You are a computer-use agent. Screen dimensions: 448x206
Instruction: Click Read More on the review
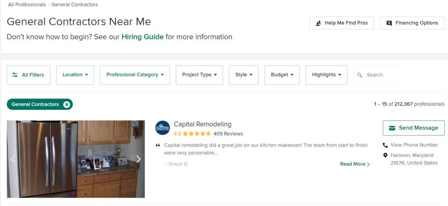[354, 164]
